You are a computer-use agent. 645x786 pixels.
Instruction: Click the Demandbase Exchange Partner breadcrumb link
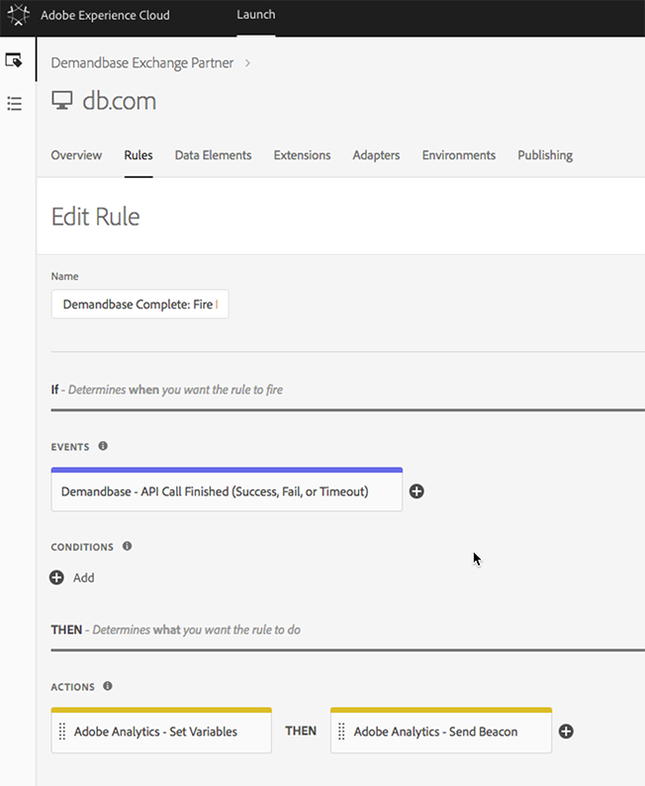pos(142,63)
